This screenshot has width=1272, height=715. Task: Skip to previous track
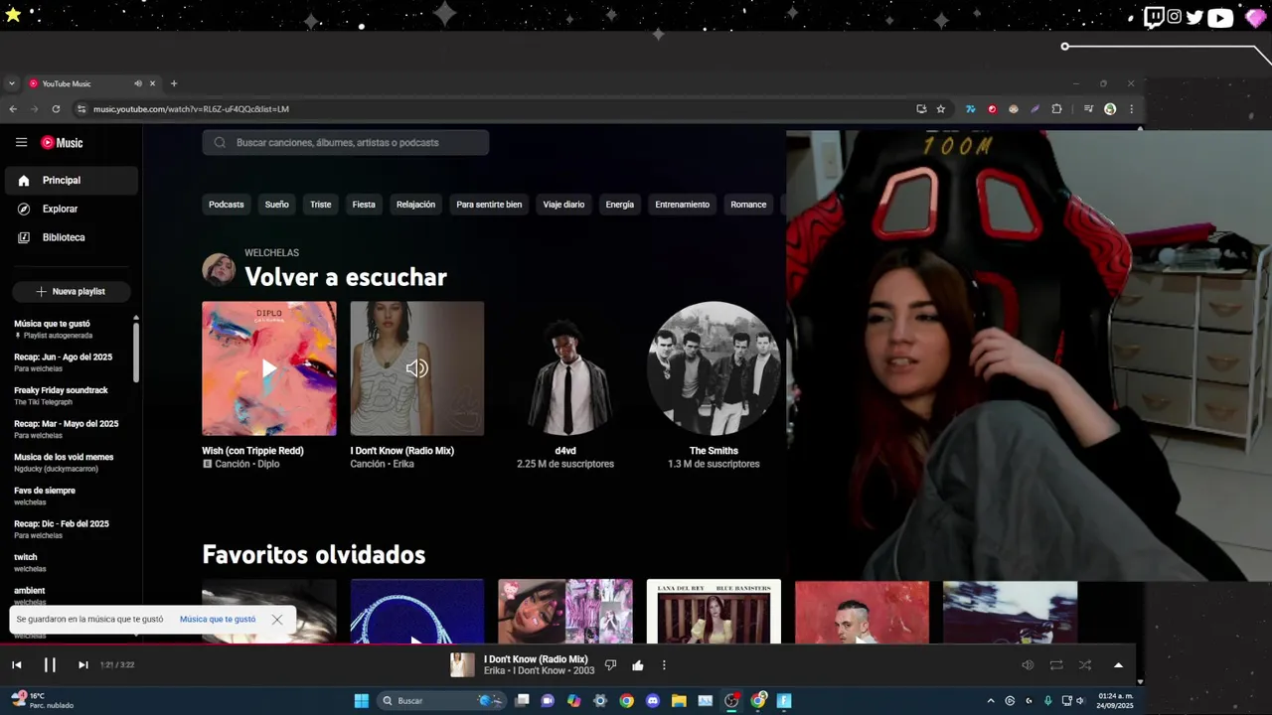tap(17, 665)
